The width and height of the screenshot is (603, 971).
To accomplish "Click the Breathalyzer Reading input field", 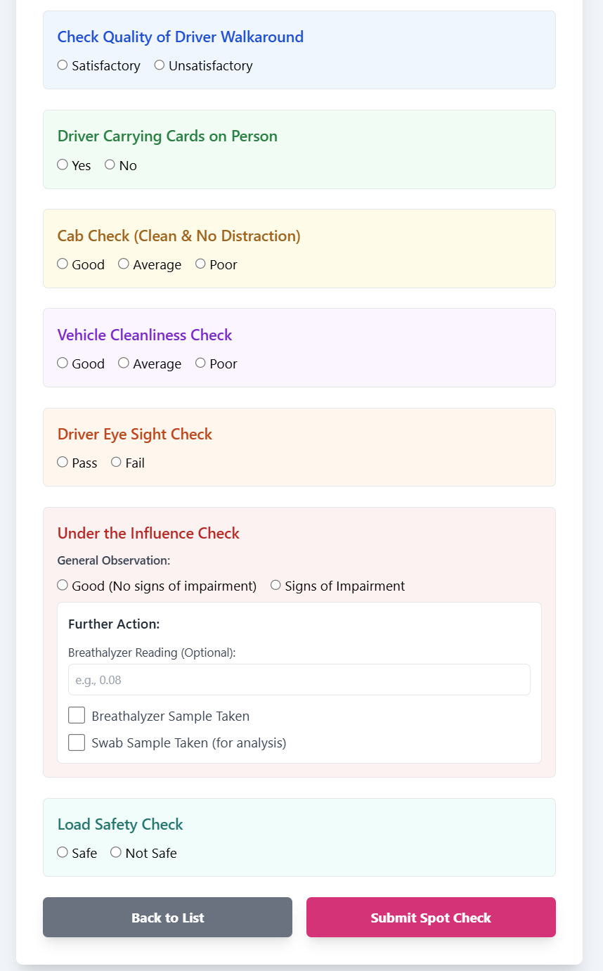I will pos(299,679).
